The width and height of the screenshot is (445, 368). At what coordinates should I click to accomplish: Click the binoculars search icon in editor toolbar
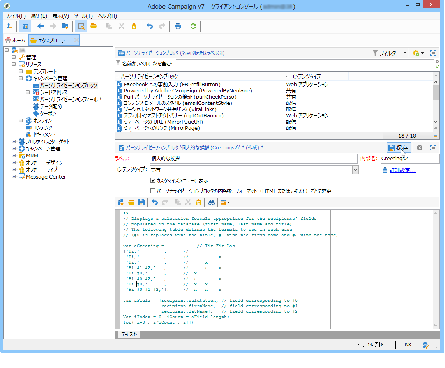[211, 202]
